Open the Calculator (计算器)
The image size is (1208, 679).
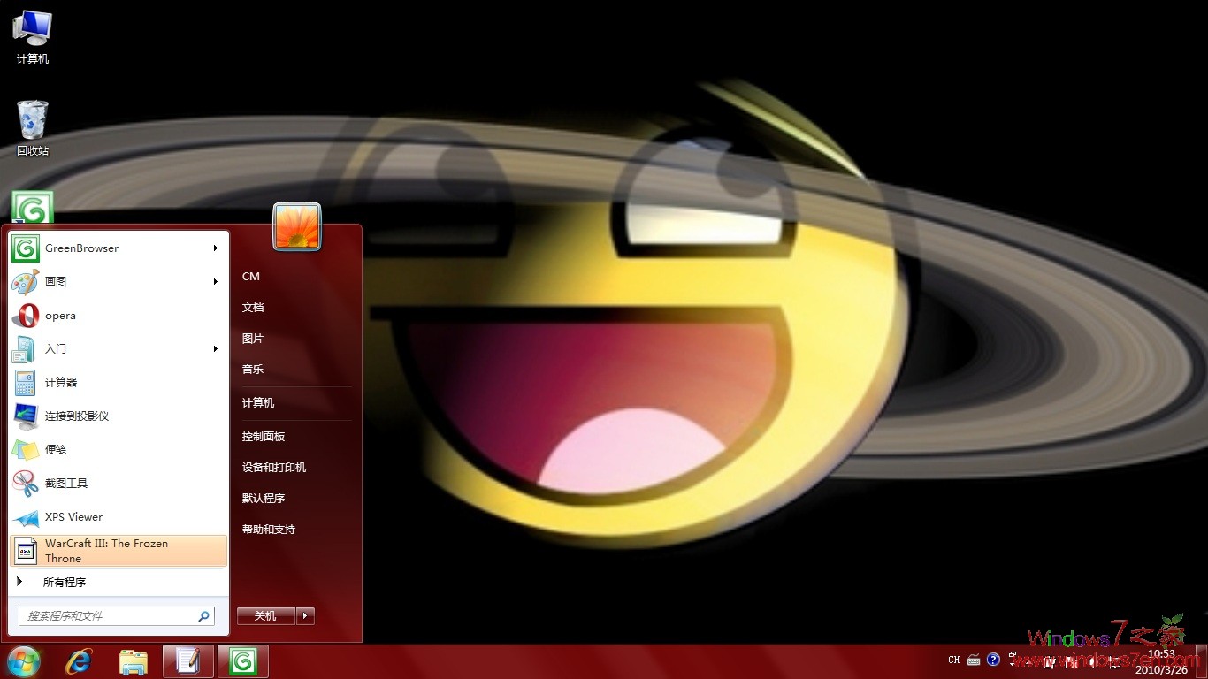click(60, 382)
